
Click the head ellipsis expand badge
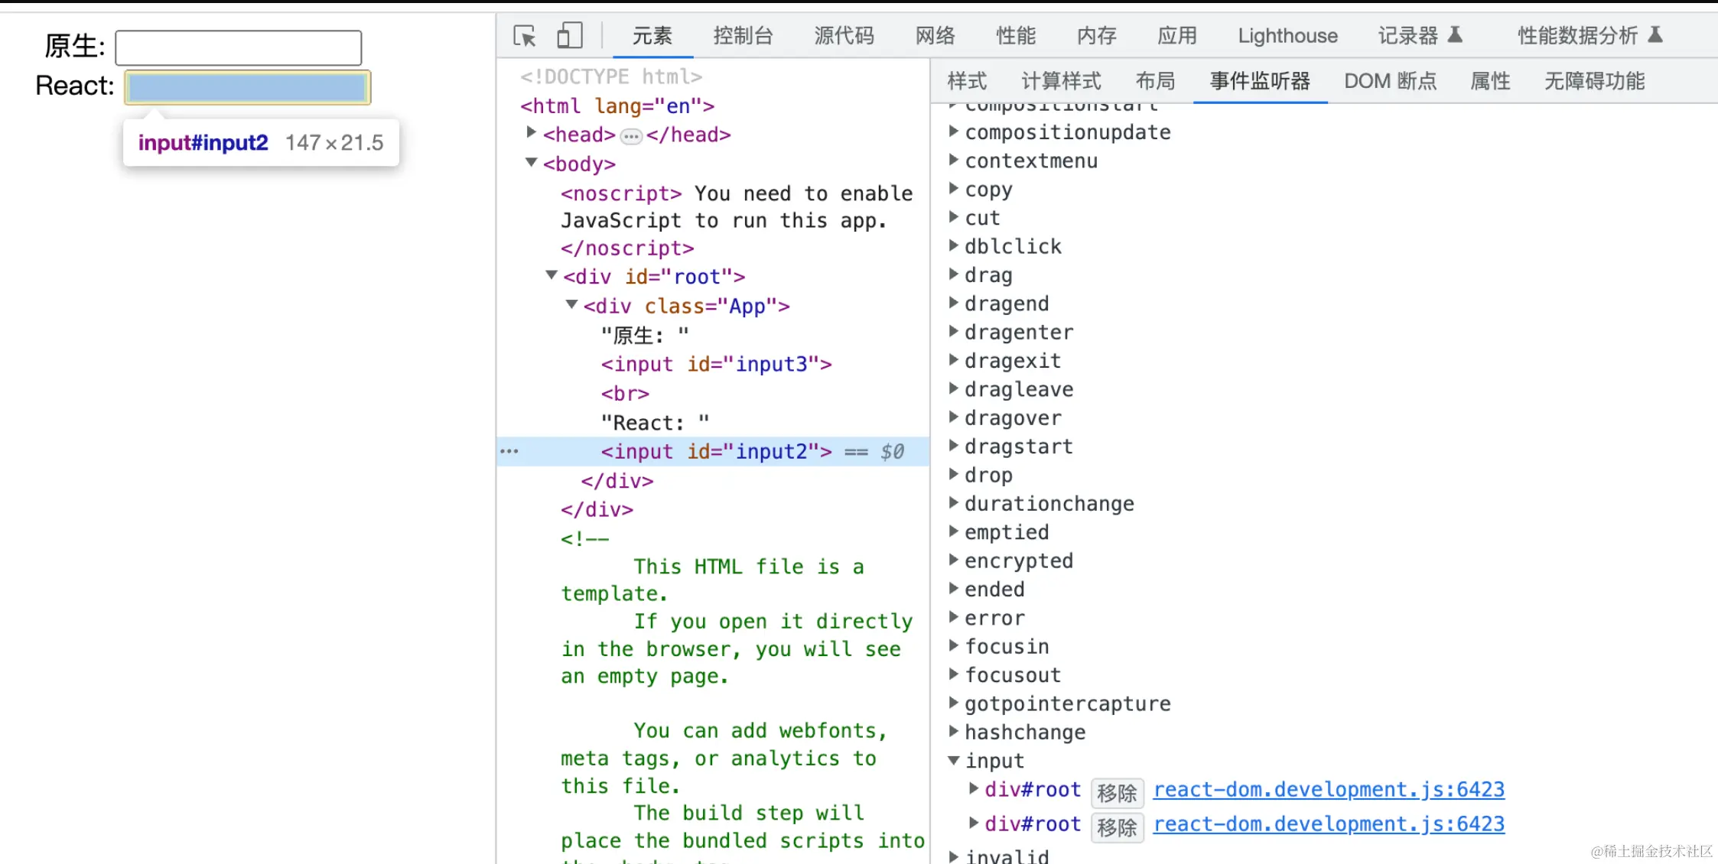tap(631, 136)
